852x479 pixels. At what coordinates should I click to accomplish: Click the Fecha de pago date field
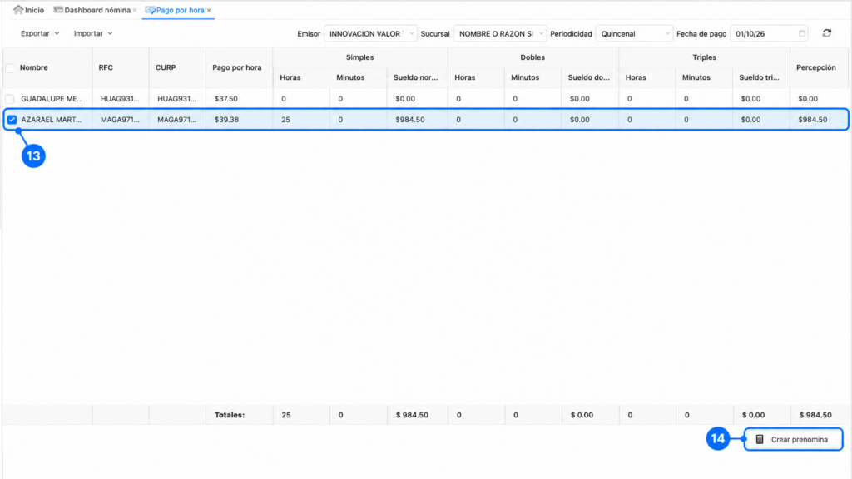(x=769, y=33)
